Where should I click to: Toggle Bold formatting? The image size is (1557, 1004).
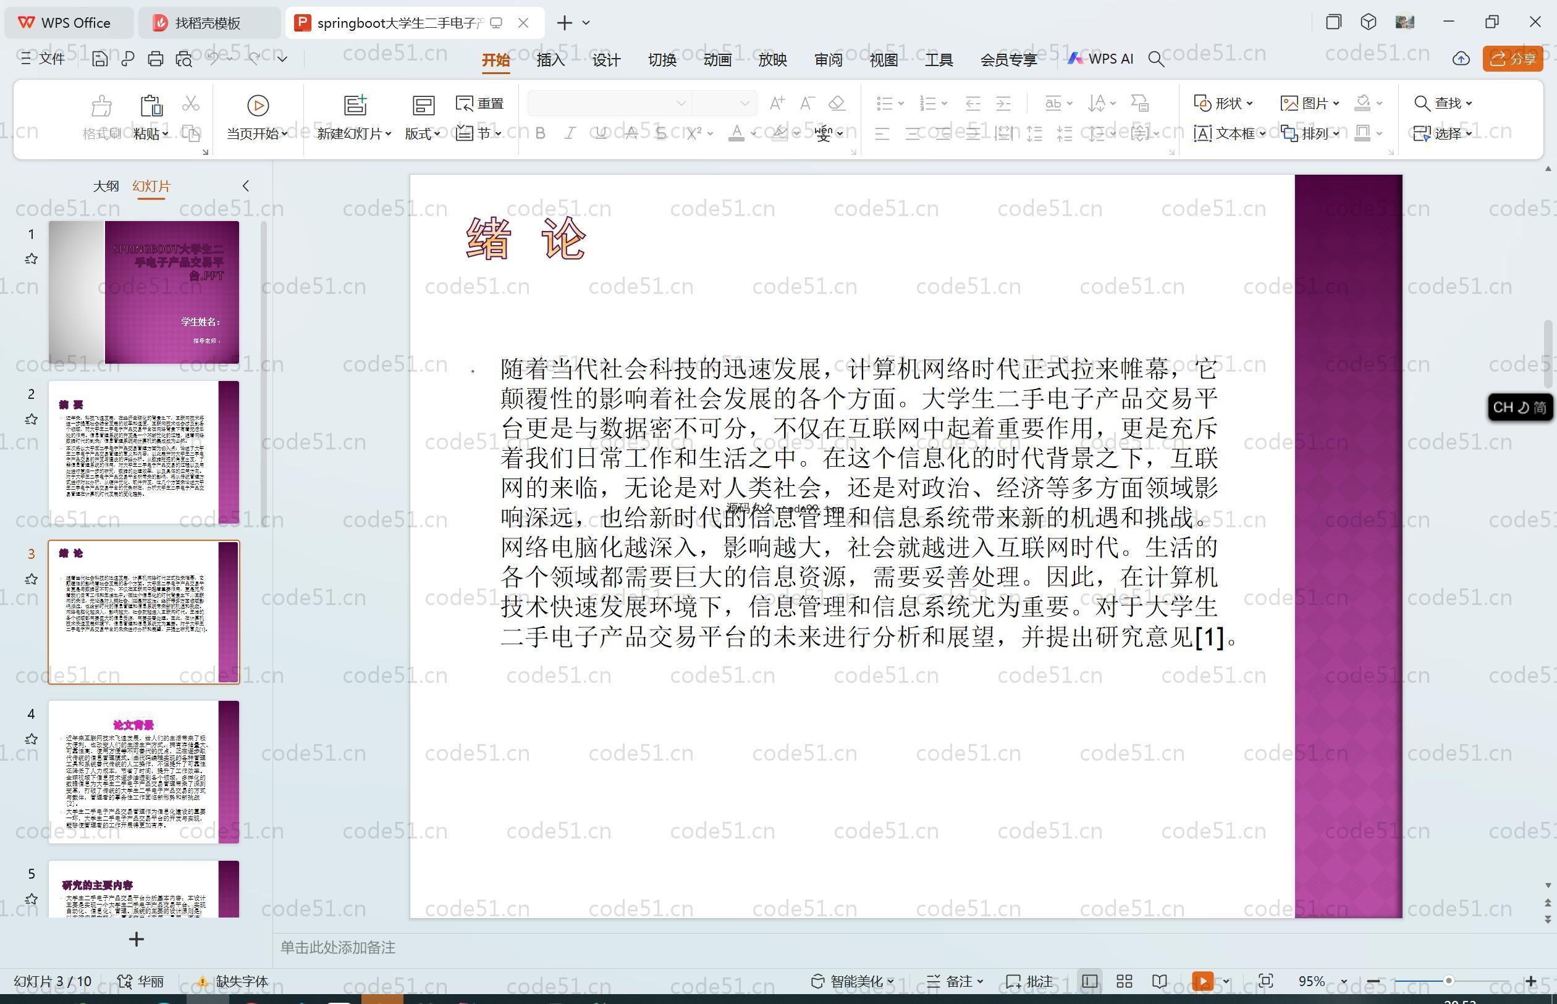point(540,133)
